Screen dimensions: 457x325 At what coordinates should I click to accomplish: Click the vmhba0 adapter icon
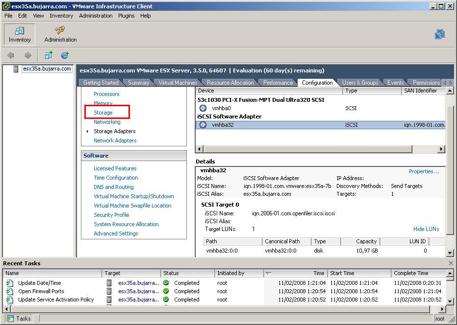(x=203, y=108)
